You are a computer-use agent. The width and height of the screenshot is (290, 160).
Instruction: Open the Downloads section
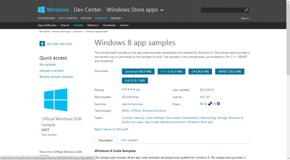click(109, 25)
